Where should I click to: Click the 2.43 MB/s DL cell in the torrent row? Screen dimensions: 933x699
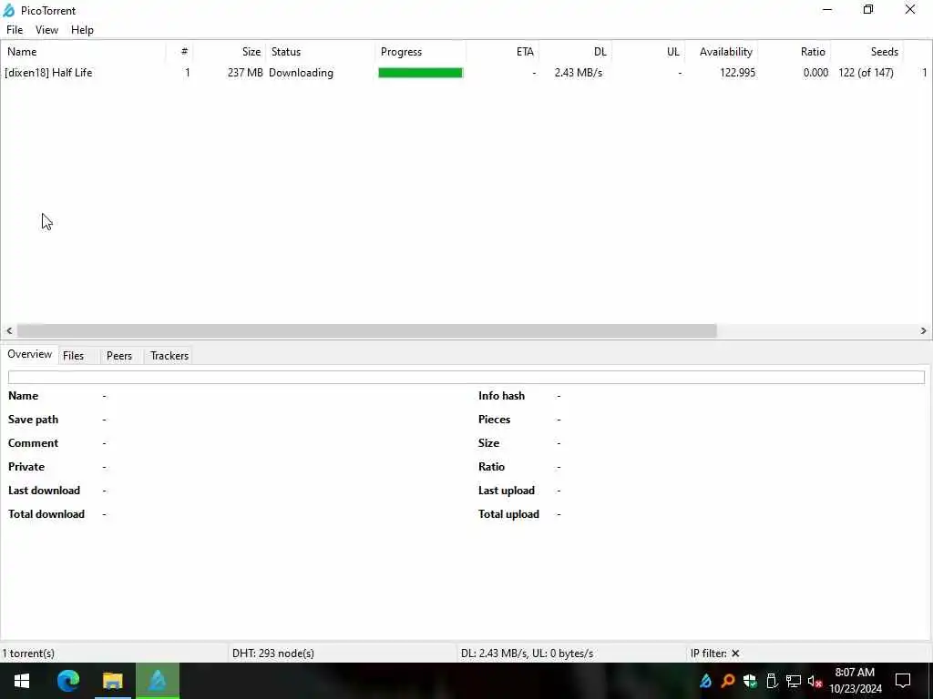(x=579, y=73)
